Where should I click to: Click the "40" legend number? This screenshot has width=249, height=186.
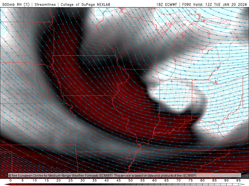click(x=106, y=180)
